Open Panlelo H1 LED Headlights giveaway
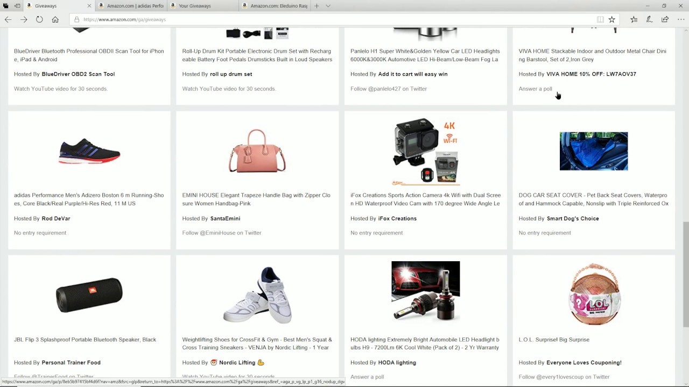Viewport: 689px width, 387px height. [x=425, y=55]
